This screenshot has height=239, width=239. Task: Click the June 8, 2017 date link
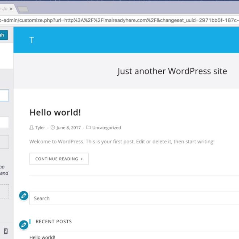click(68, 127)
